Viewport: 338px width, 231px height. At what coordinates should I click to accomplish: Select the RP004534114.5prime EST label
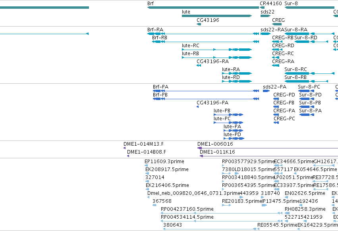(x=187, y=217)
